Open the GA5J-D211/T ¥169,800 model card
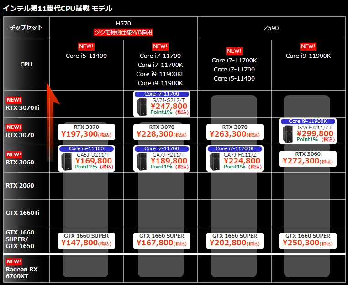Screen dimensions: 348x285 tap(86, 158)
